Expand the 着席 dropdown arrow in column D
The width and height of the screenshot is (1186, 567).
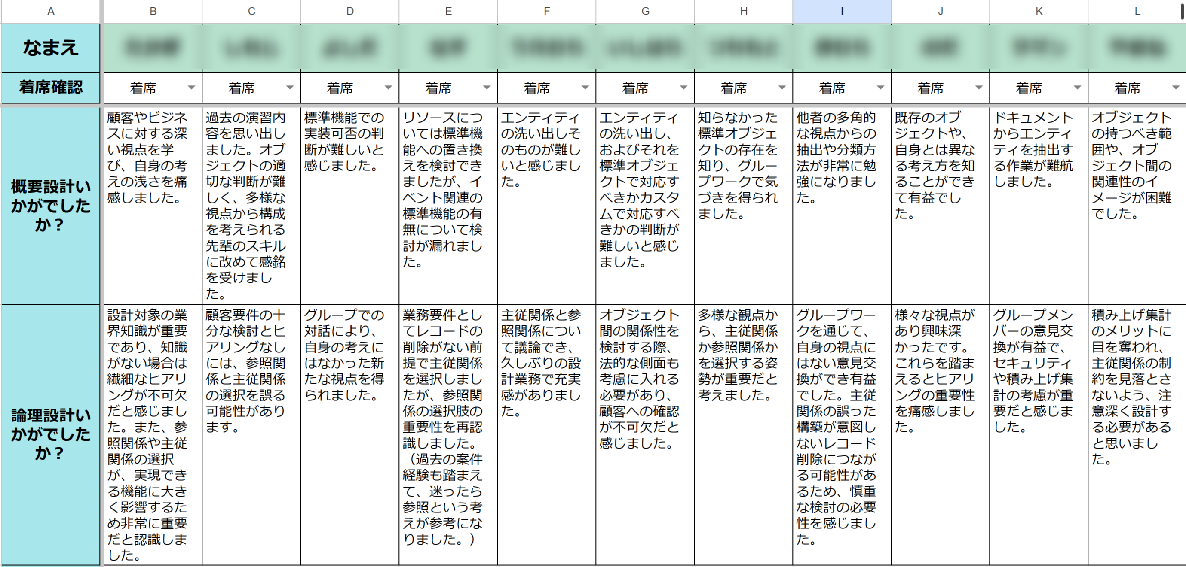coord(388,88)
